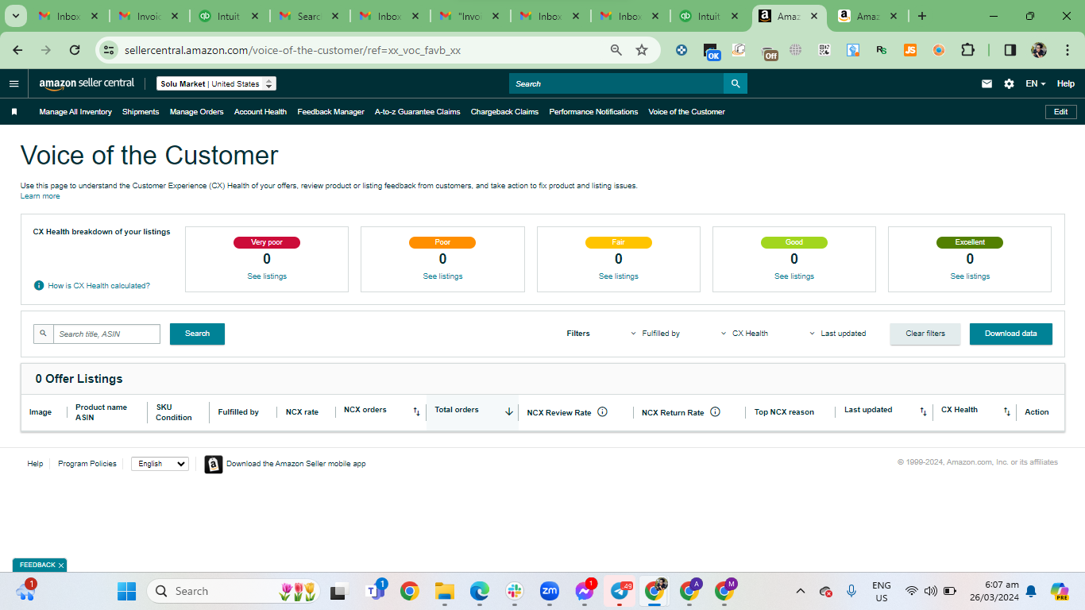Click info icon next to NCX Review Rate
The width and height of the screenshot is (1085, 610).
coord(602,411)
